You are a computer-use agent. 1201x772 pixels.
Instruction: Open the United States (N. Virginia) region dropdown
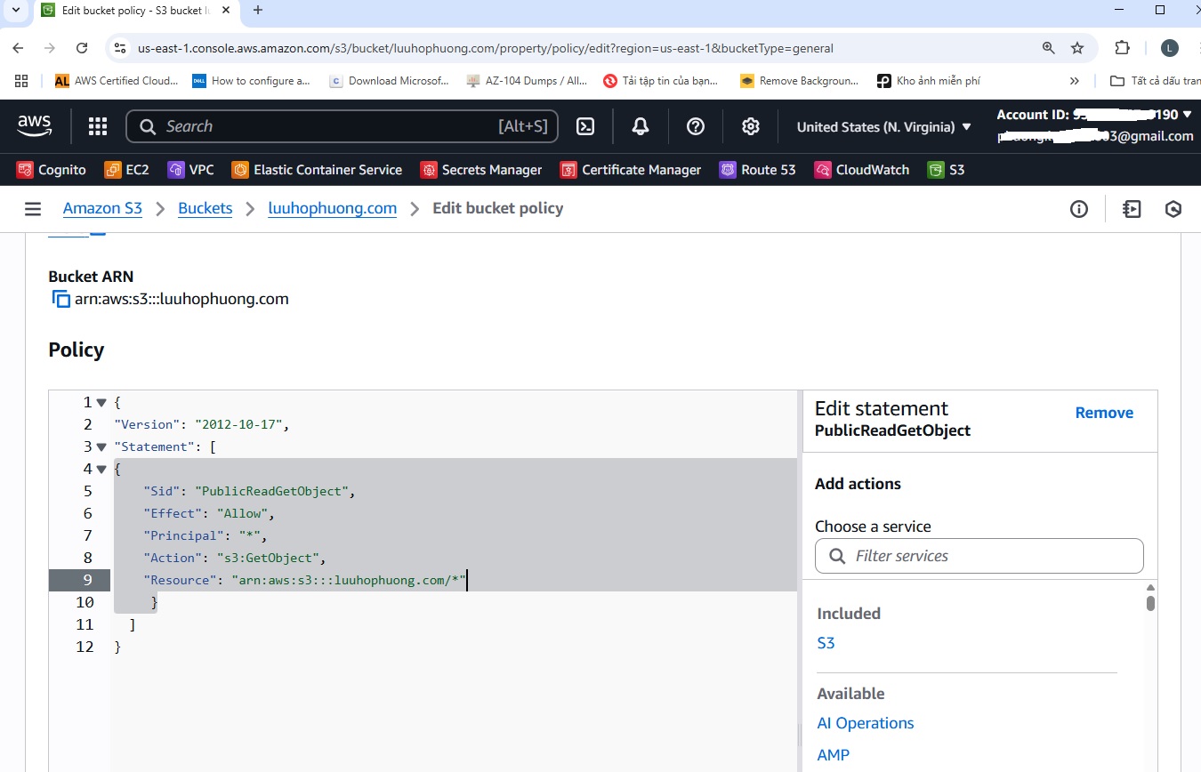tap(883, 126)
